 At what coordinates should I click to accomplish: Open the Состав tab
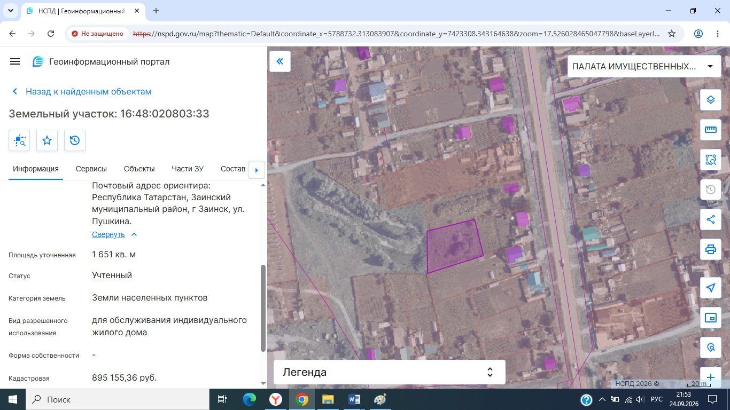[233, 169]
